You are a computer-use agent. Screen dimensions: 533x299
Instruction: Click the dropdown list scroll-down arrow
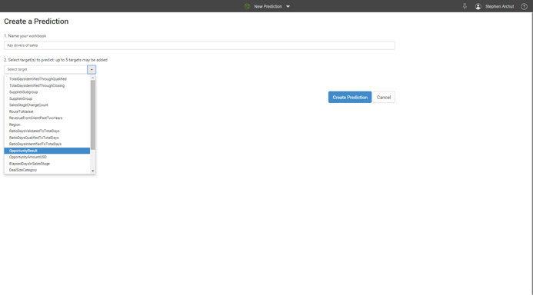coord(93,171)
